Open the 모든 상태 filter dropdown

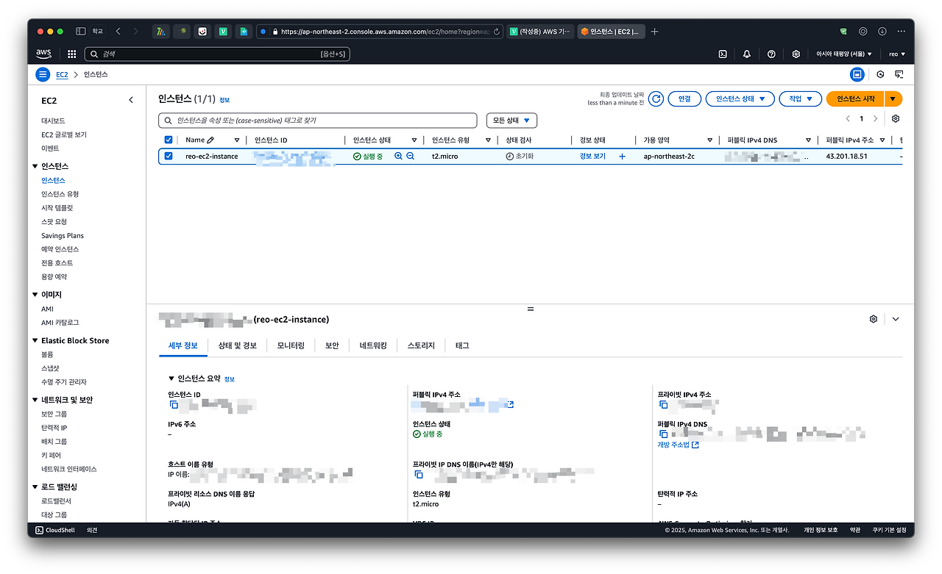511,120
